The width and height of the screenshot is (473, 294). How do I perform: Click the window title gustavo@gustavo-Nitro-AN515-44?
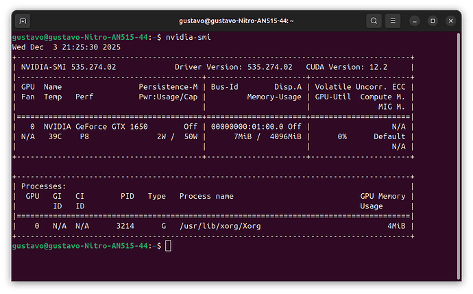pyautogui.click(x=235, y=21)
